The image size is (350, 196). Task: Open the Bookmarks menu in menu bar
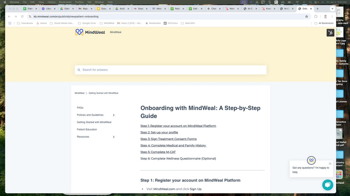click(x=65, y=2)
